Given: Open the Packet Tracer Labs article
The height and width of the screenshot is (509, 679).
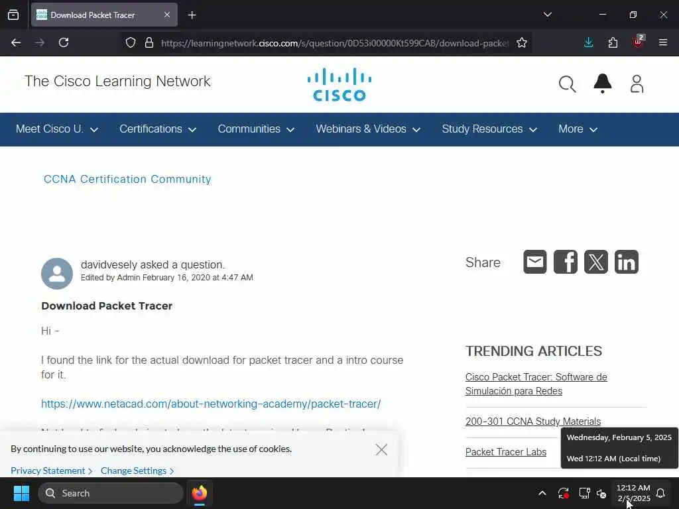Looking at the screenshot, I should [x=506, y=452].
